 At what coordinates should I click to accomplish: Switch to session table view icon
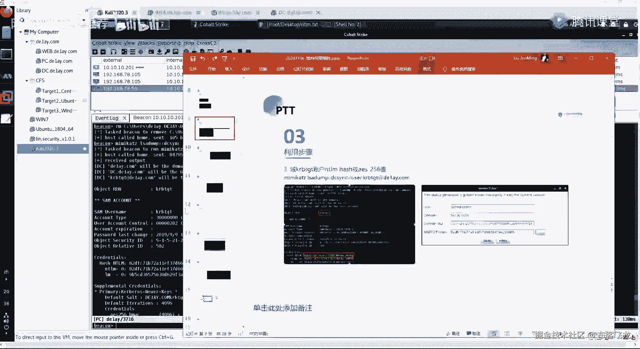(132, 52)
